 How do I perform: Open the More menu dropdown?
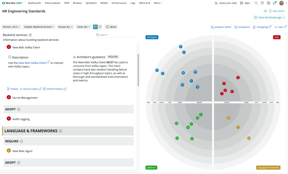tap(158, 3)
